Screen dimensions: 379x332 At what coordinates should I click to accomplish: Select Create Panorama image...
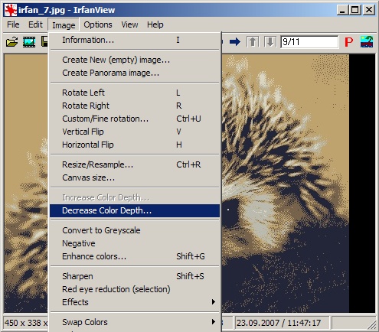pyautogui.click(x=135, y=73)
